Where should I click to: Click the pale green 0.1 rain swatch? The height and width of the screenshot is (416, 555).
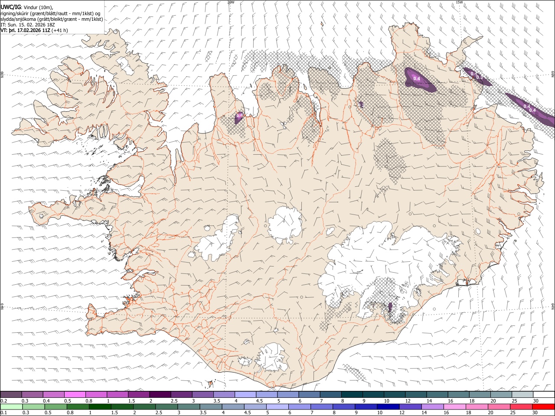tap(11, 406)
